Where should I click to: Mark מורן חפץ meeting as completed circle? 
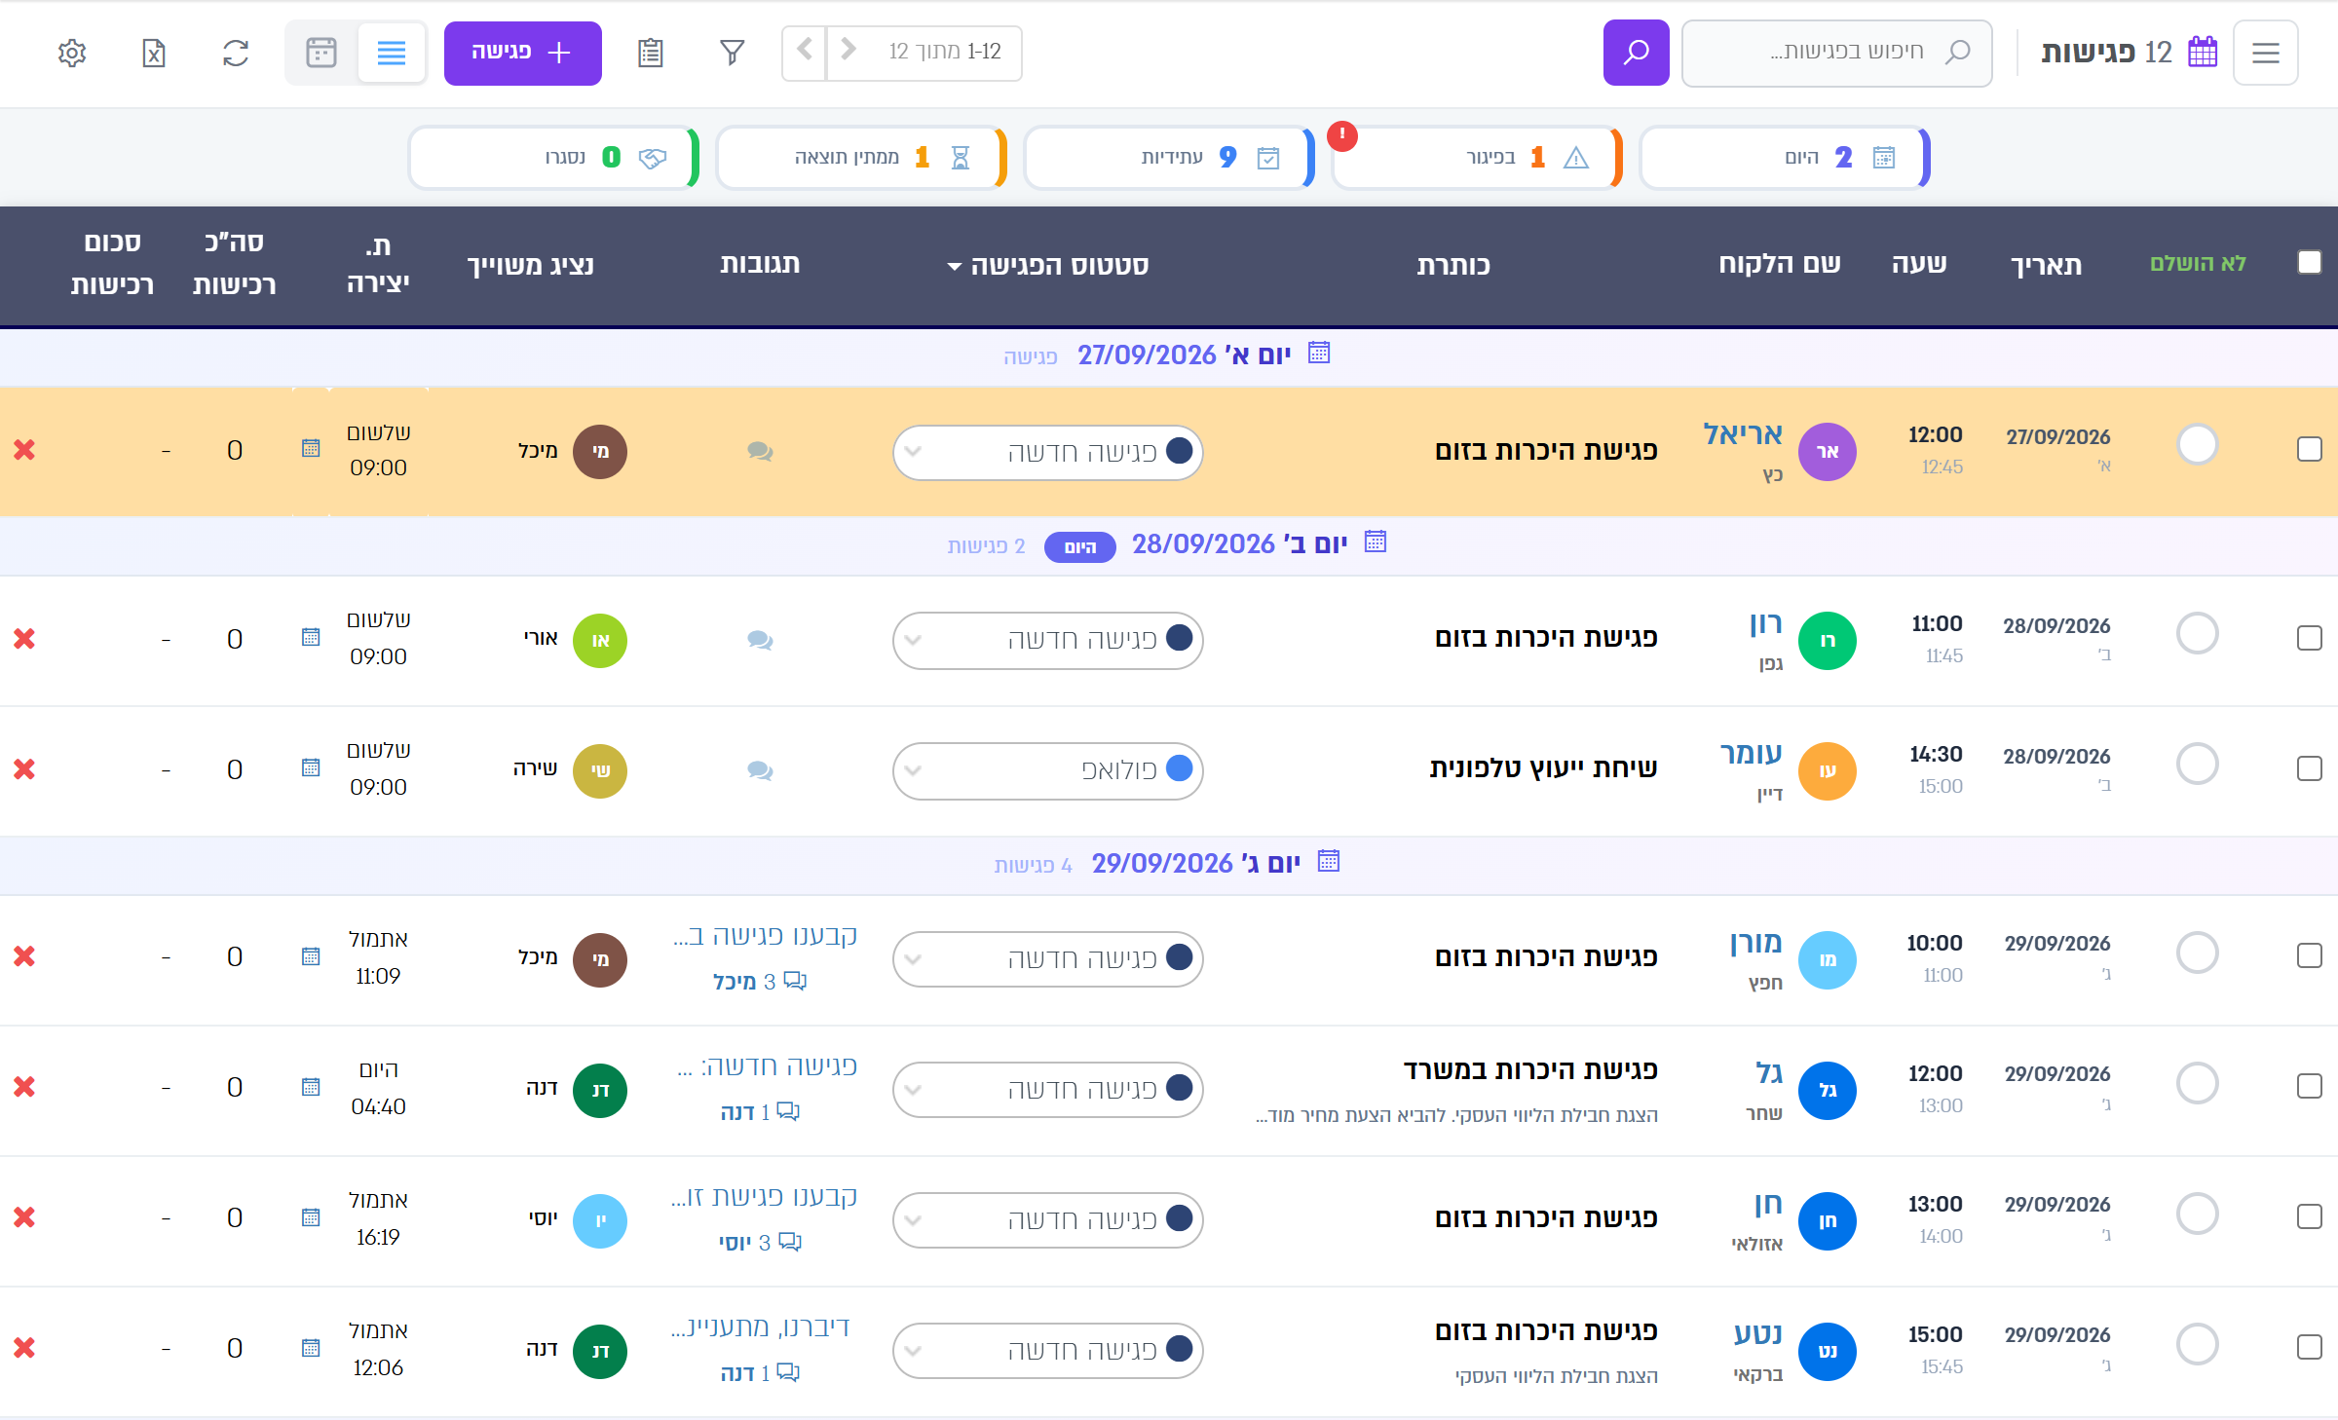[x=2198, y=953]
